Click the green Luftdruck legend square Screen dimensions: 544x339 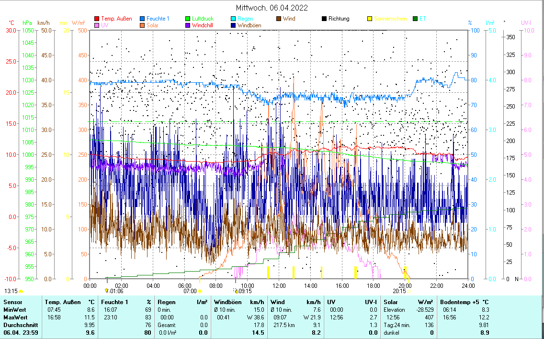pyautogui.click(x=188, y=19)
